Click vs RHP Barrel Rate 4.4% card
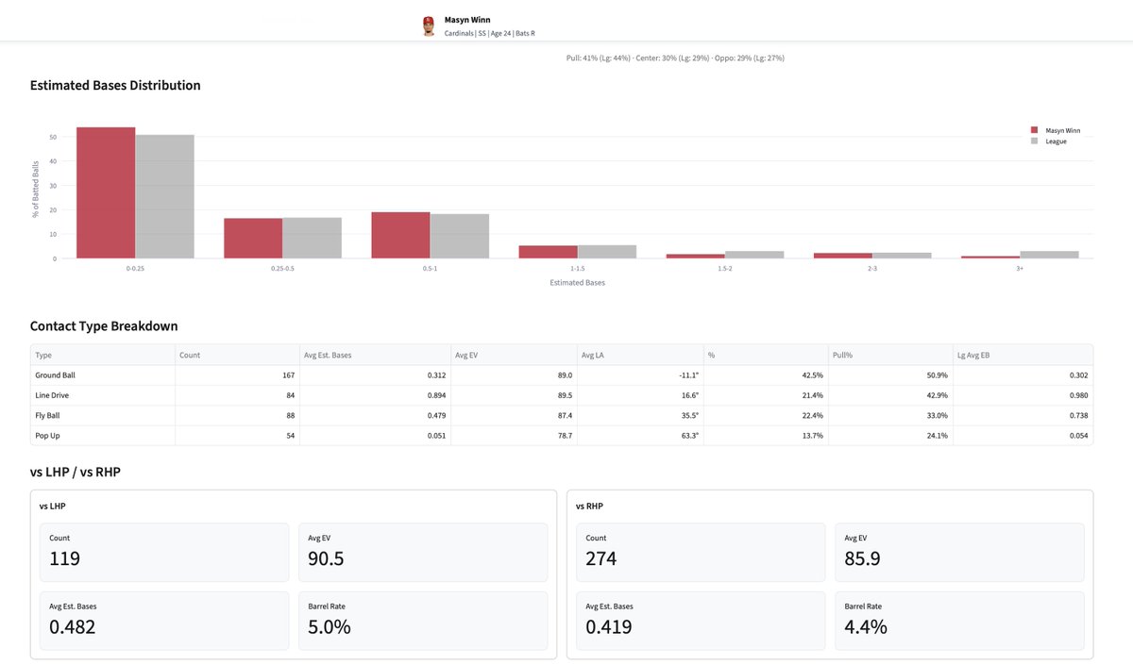This screenshot has height=665, width=1133. point(959,621)
